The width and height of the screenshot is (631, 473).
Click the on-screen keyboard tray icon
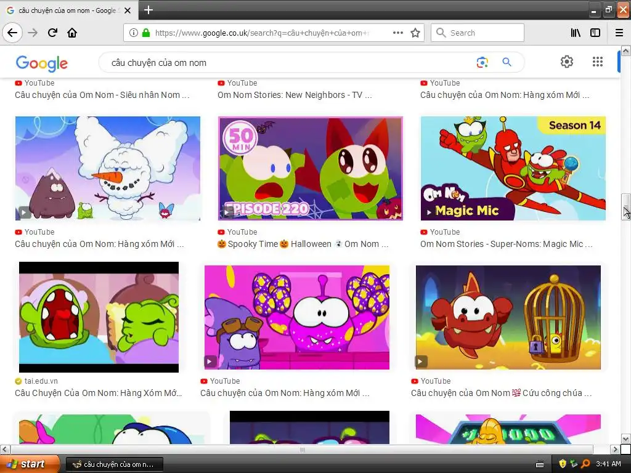click(x=540, y=464)
